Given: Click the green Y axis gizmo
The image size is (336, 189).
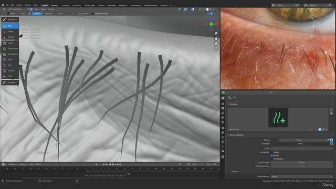Looking at the screenshot, I should tap(211, 24).
